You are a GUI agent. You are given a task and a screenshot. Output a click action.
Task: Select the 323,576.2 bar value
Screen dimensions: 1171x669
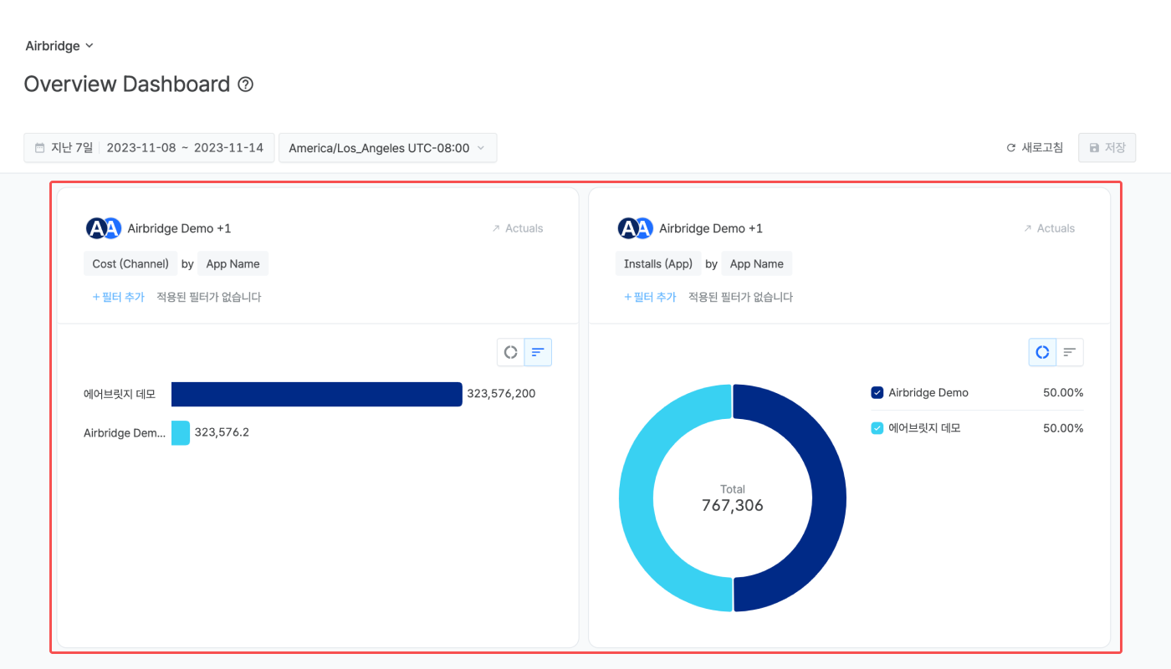coord(222,432)
